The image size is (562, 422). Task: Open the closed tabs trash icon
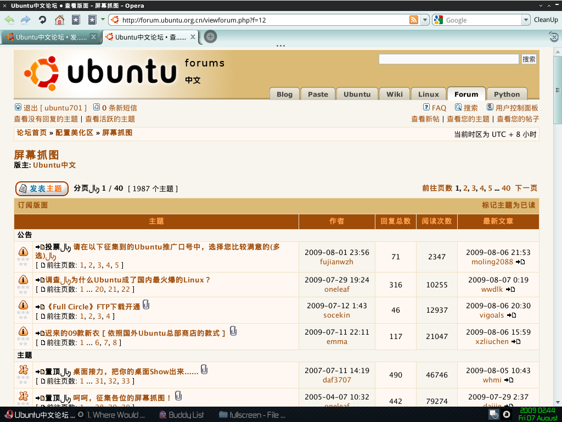(554, 37)
